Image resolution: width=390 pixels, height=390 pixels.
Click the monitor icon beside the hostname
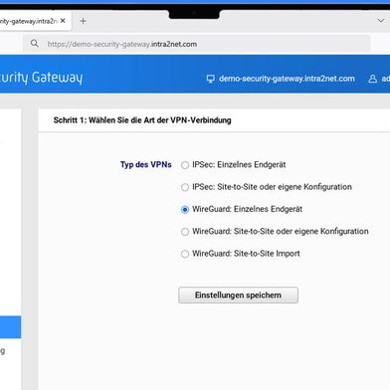click(210, 79)
